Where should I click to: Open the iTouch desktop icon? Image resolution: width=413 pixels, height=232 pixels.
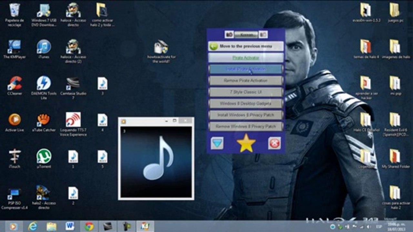(x=15, y=159)
